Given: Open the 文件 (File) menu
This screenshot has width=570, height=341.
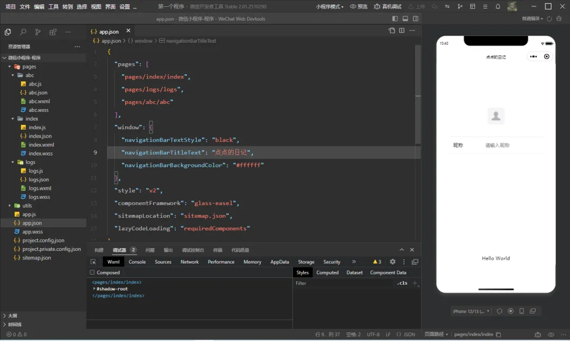Looking at the screenshot, I should (x=25, y=6).
